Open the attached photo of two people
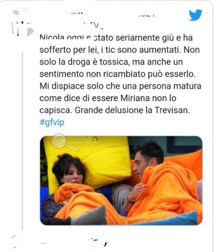This screenshot has height=252, width=218. (x=121, y=181)
